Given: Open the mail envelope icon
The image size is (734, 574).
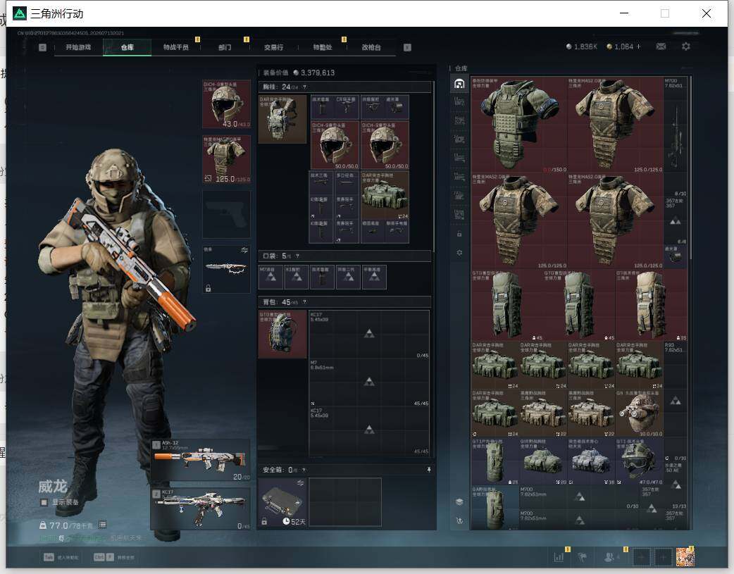Looking at the screenshot, I should [x=661, y=46].
